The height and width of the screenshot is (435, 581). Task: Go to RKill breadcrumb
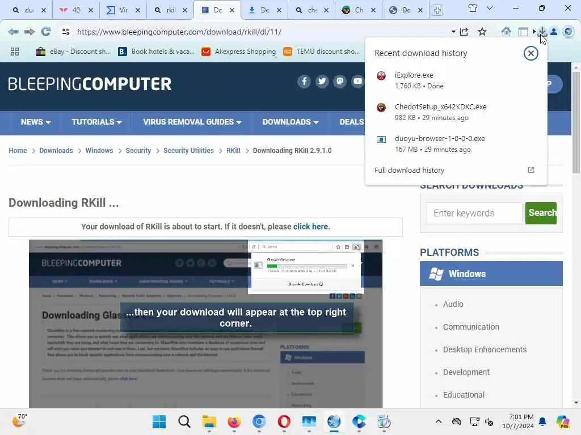(x=233, y=151)
